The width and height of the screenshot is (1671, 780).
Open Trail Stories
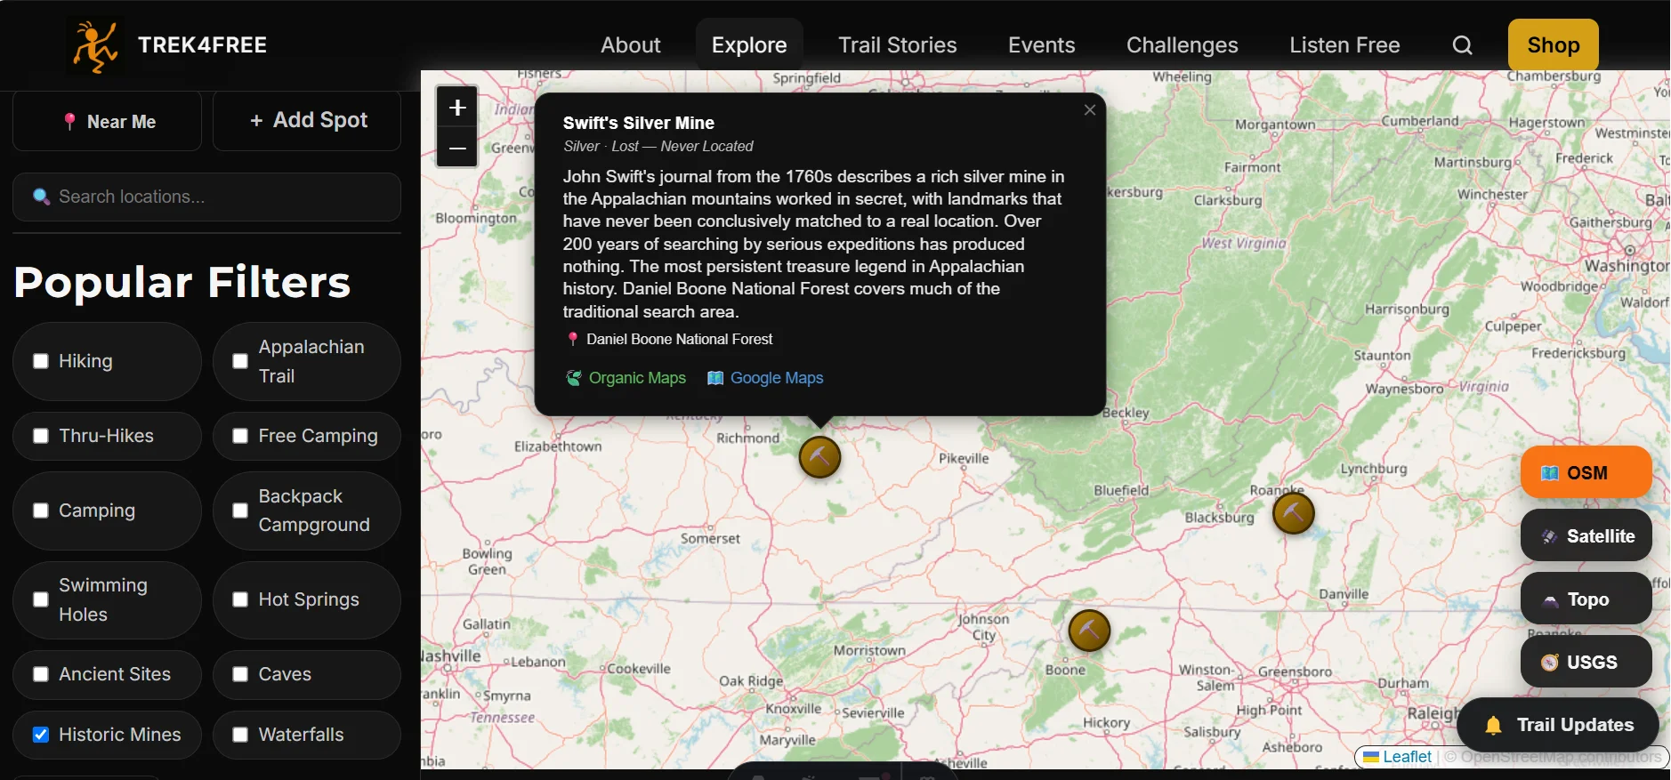click(x=898, y=45)
